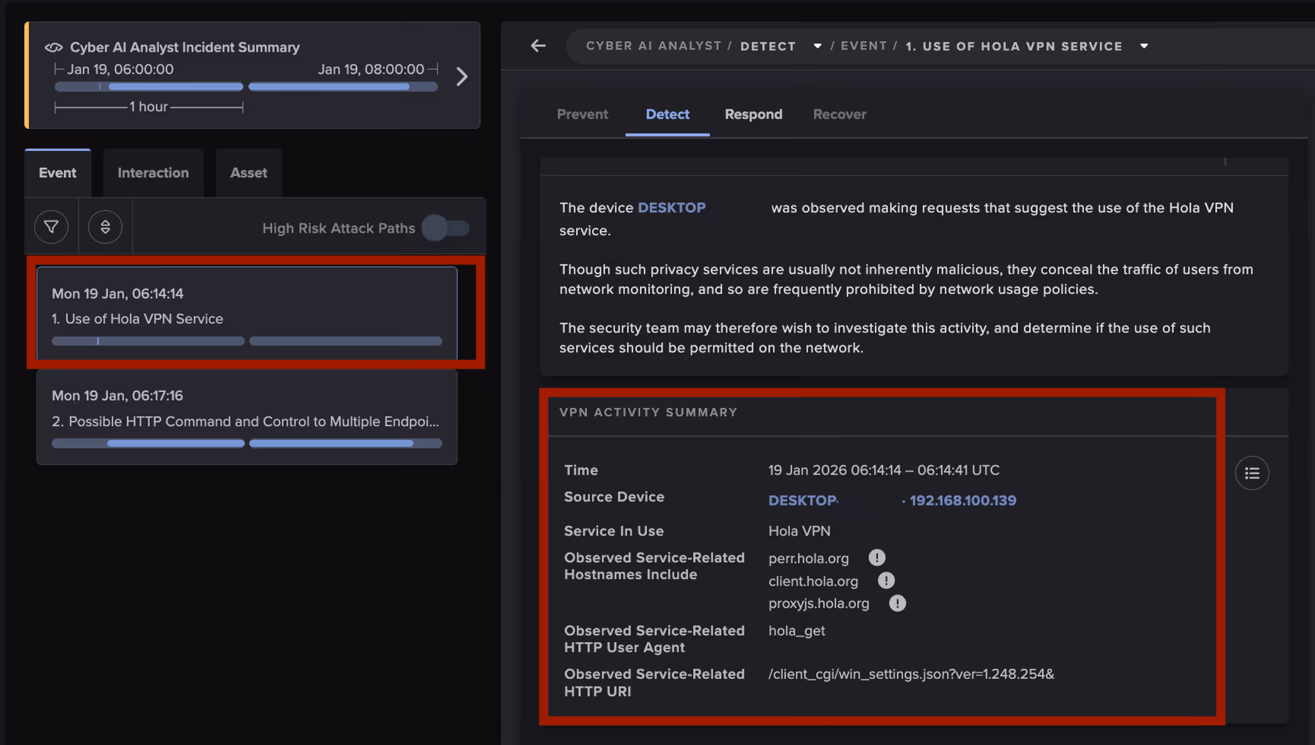Expand the DETECT breadcrumb dropdown arrow
This screenshot has width=1315, height=745.
tap(817, 46)
